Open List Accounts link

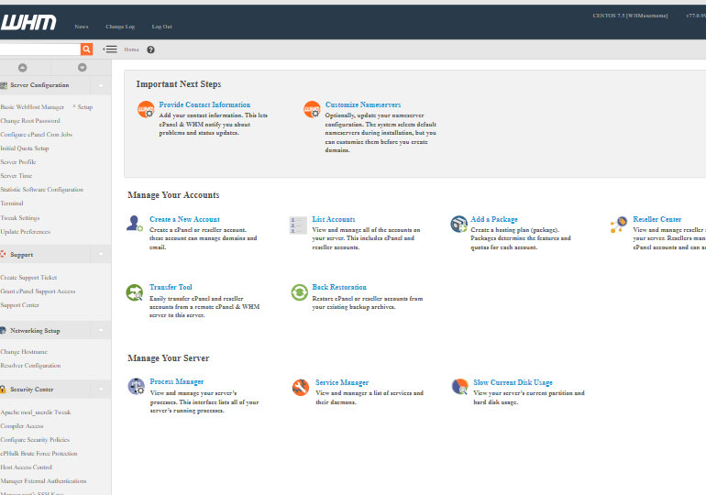334,219
